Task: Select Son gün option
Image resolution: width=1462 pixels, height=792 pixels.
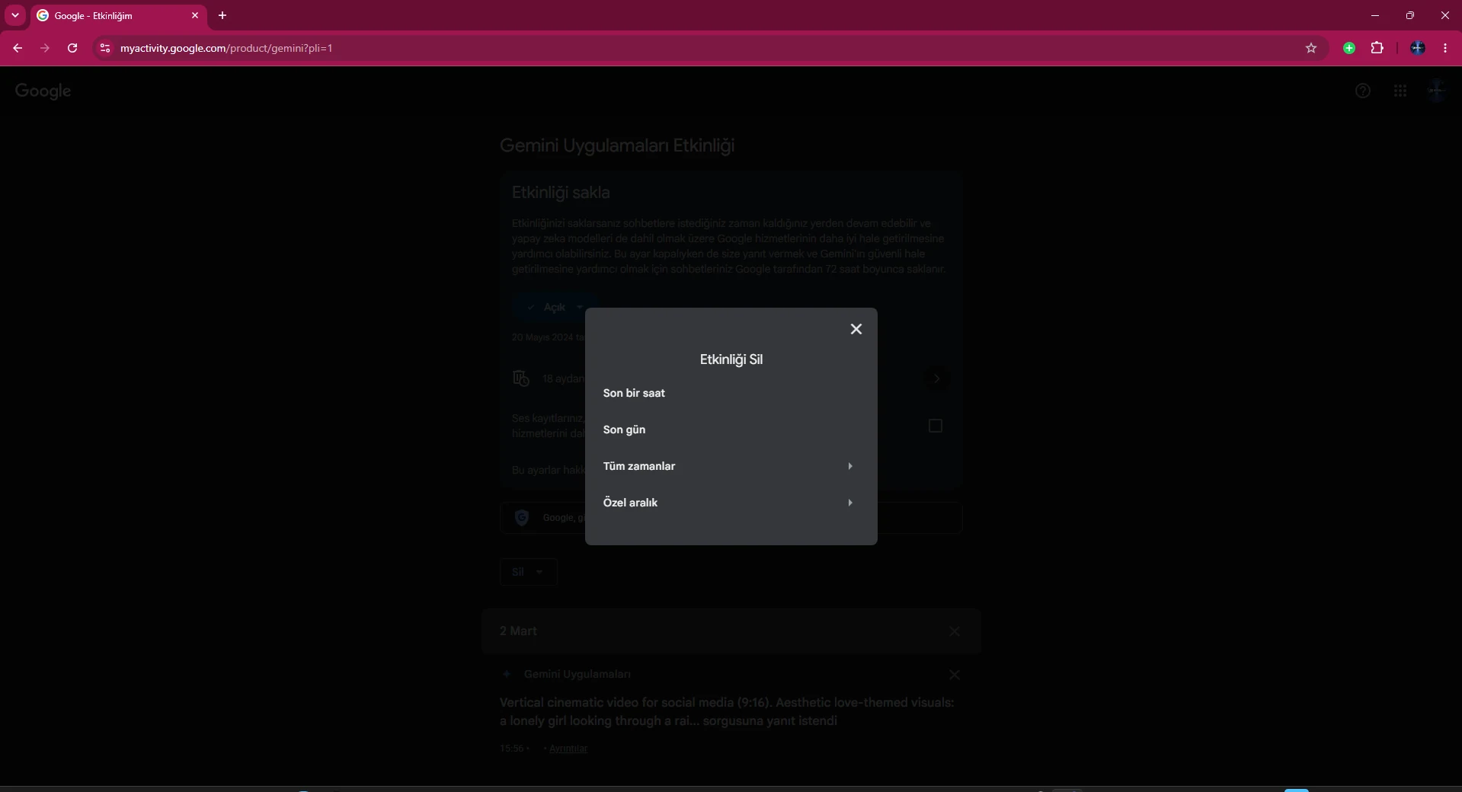Action: pos(731,430)
